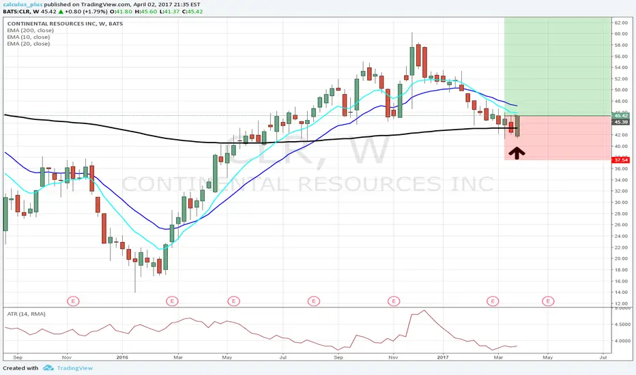
Task: Click the earnings marker between Jul and Sep 2016
Action: 313,301
